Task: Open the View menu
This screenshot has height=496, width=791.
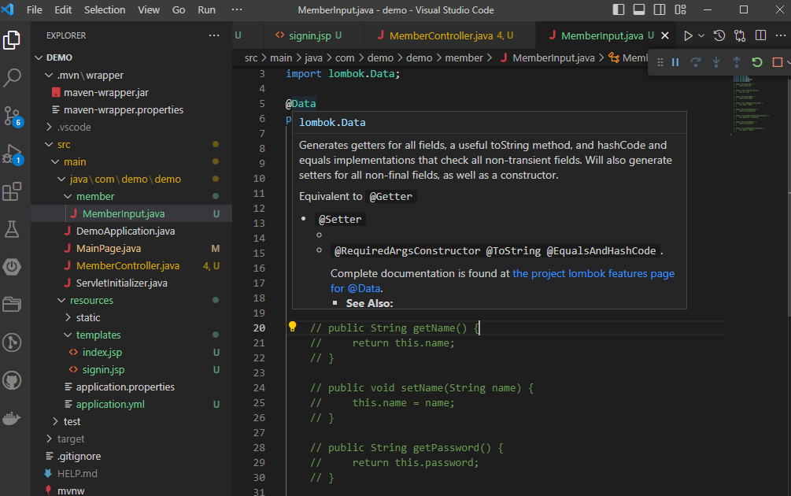Action: tap(149, 9)
